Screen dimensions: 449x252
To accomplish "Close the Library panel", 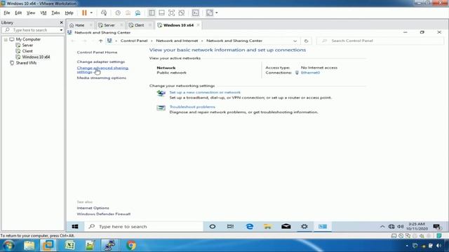I will [x=61, y=22].
